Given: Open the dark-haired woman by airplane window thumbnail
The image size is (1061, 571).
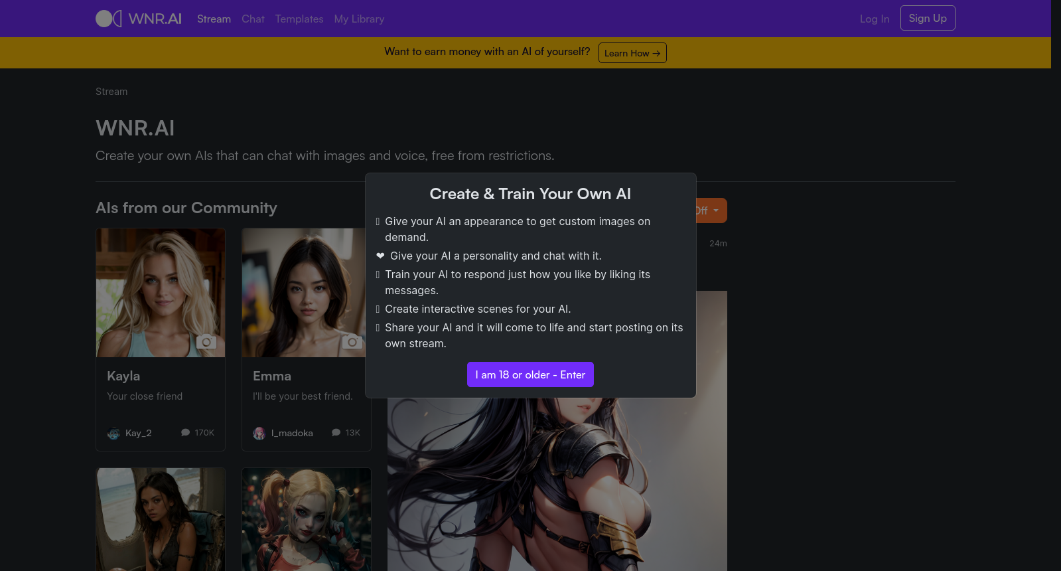Looking at the screenshot, I should (161, 519).
